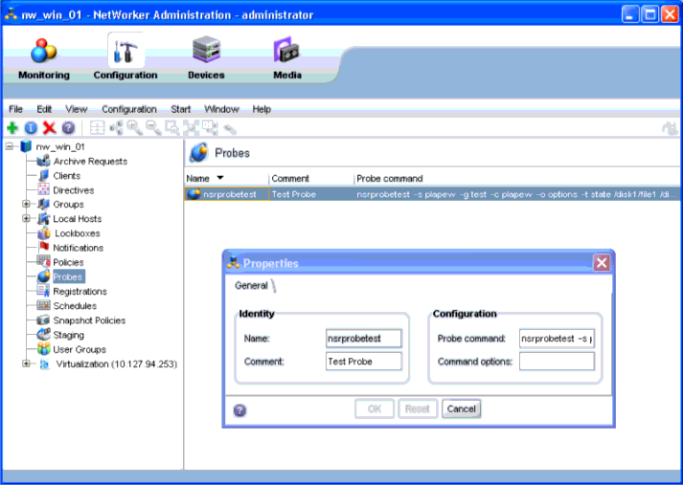This screenshot has width=683, height=485.
Task: Click the Cancel button
Action: pyautogui.click(x=462, y=408)
